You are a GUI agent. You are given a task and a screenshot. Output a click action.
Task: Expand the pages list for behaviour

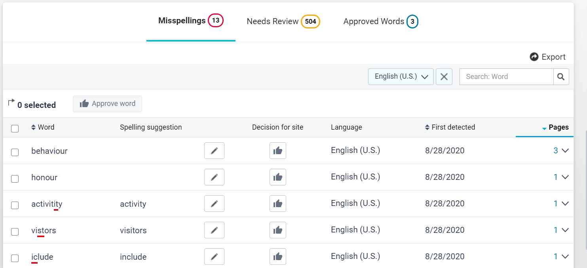click(565, 151)
